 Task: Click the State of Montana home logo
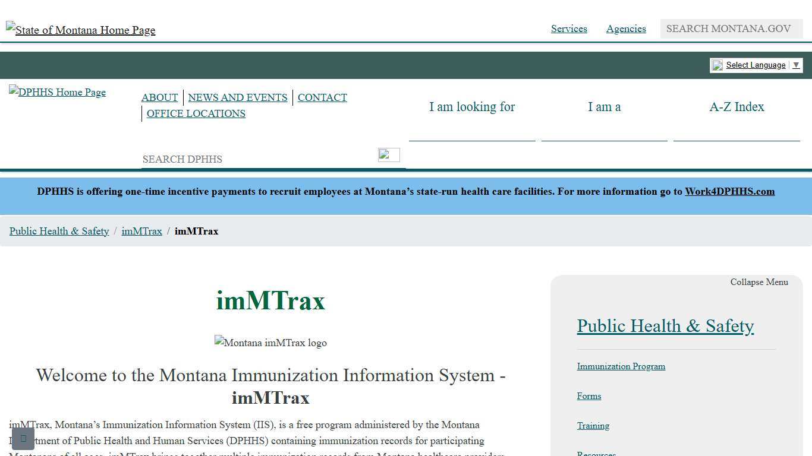coord(80,30)
